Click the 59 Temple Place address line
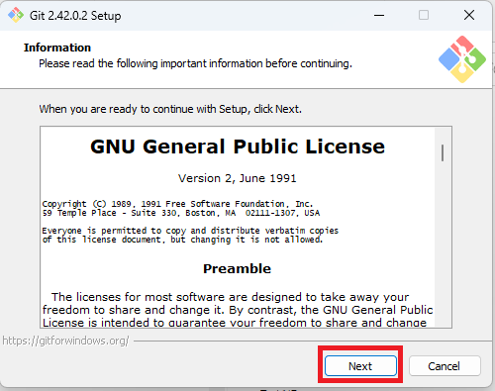Viewport: 495px width, 391px height. coord(181,213)
